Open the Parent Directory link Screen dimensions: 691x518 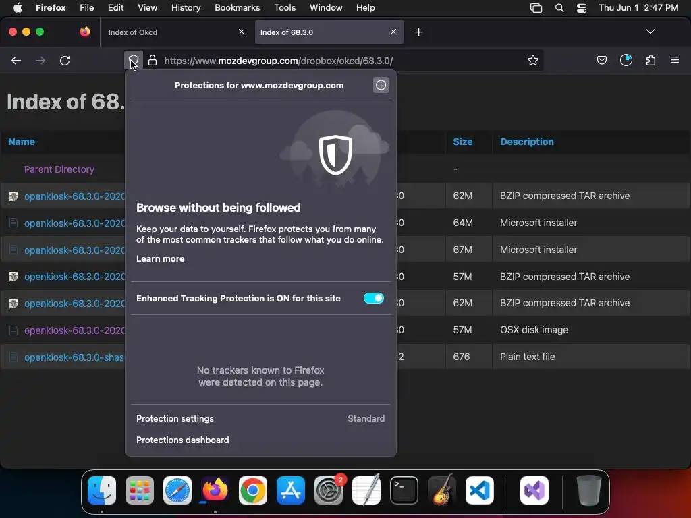pos(59,169)
